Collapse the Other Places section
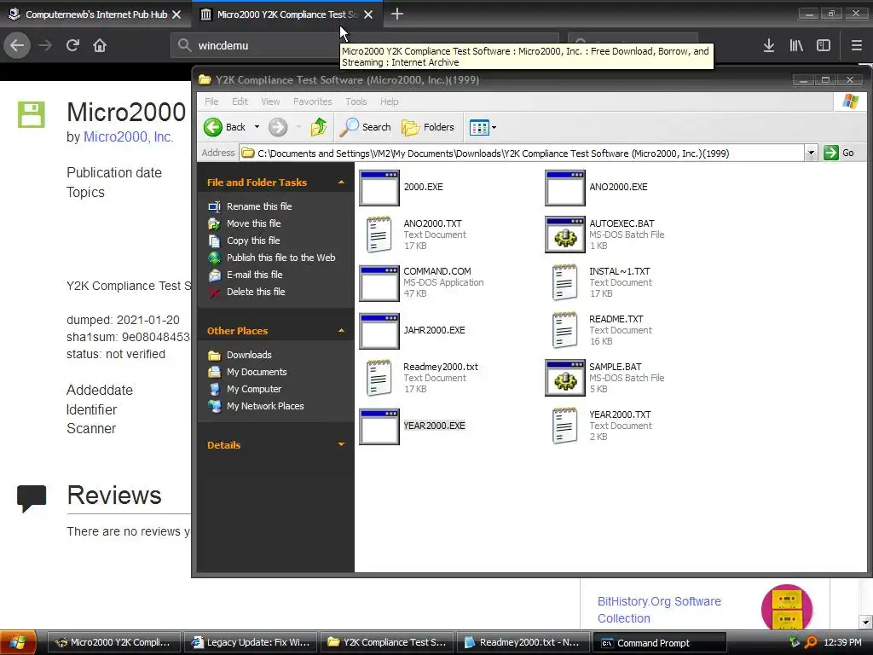The image size is (873, 655). point(341,330)
